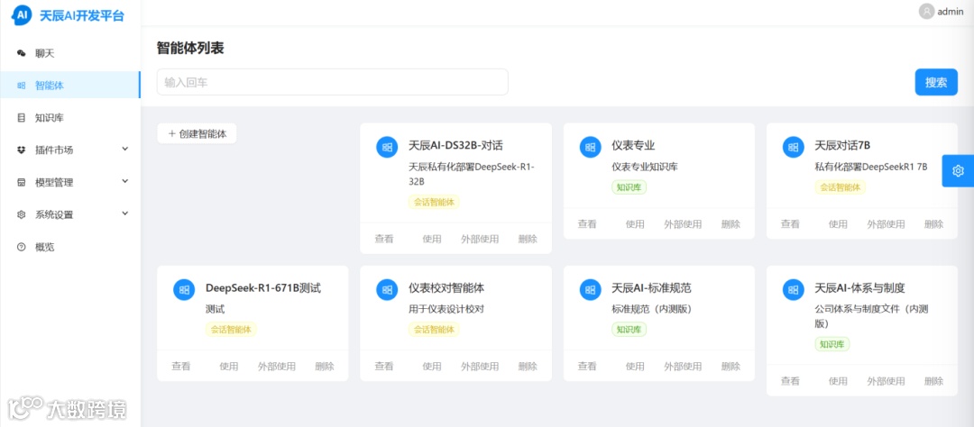Click 查看 on 仪表校对智能体 card
The image size is (974, 427).
pyautogui.click(x=384, y=366)
